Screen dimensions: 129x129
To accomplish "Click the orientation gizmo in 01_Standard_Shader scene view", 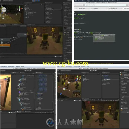I will click(x=7, y=78).
